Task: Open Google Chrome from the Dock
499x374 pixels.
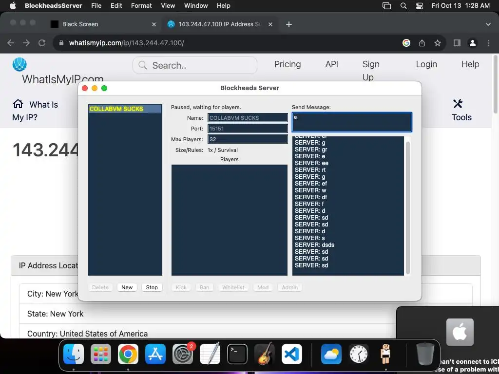Action: 128,354
